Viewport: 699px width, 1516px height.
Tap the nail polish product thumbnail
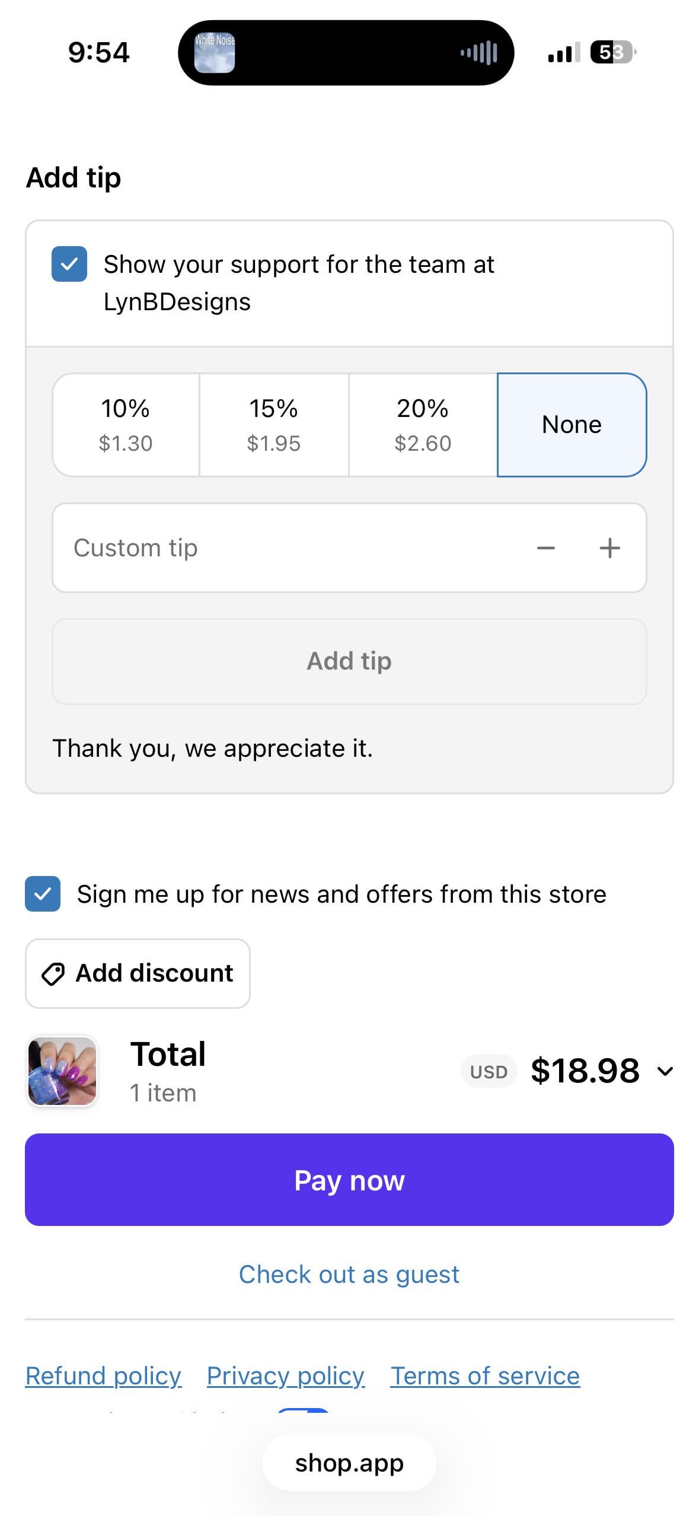click(62, 1071)
